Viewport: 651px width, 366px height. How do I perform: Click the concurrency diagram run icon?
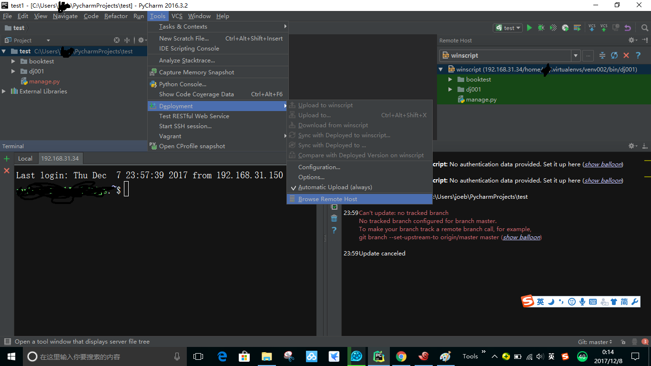[577, 28]
